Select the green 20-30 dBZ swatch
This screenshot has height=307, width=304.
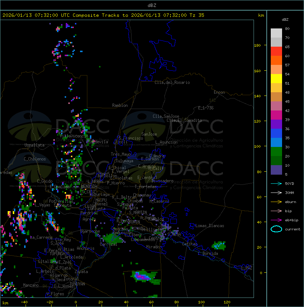point(276,152)
